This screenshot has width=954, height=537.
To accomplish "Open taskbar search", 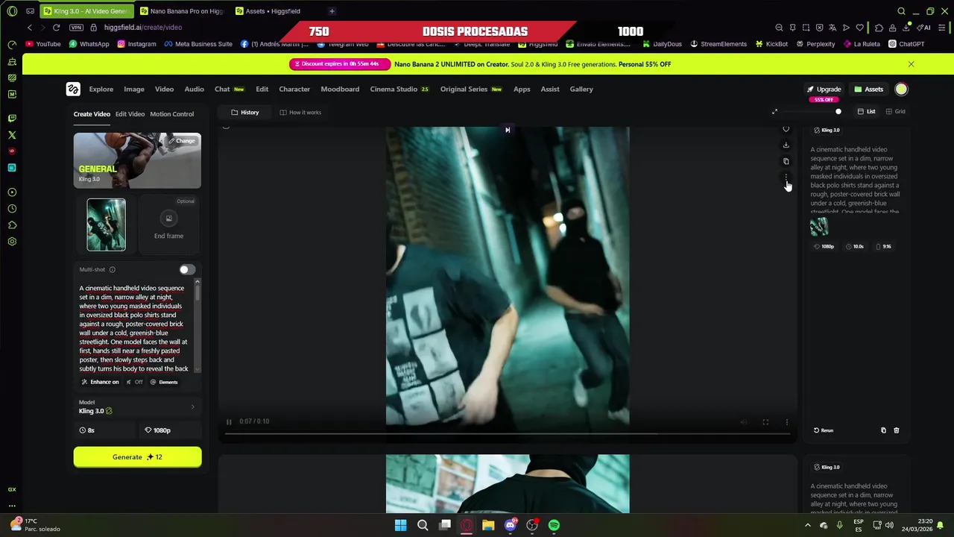I will [423, 525].
